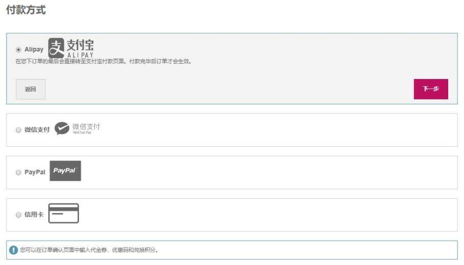Select the Alipay radio button
This screenshot has height=265, width=464.
(x=18, y=49)
